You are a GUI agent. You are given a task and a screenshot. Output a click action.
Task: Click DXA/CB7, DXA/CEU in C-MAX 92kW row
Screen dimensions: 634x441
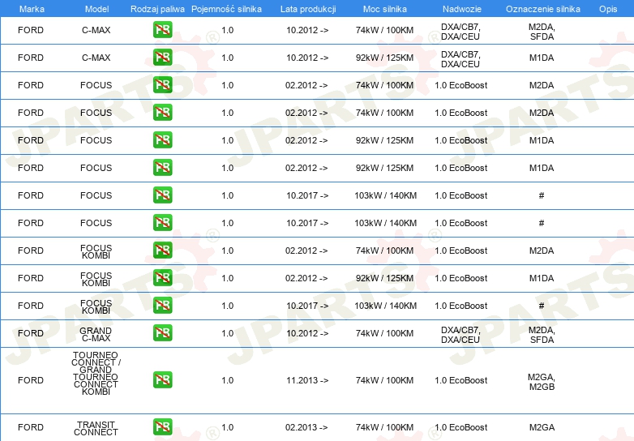coord(461,59)
